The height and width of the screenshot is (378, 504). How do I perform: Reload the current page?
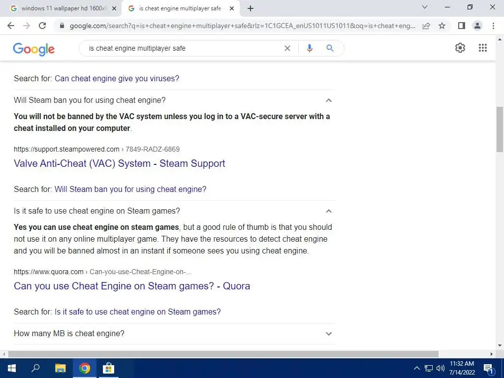coord(42,26)
